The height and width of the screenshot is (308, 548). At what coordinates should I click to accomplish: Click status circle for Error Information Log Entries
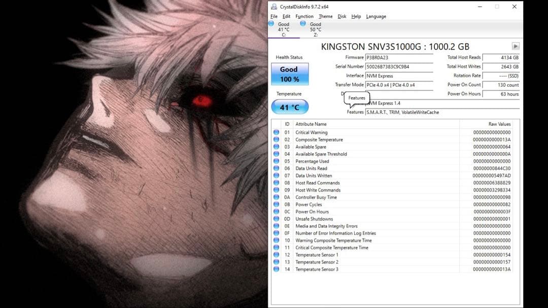click(x=276, y=233)
